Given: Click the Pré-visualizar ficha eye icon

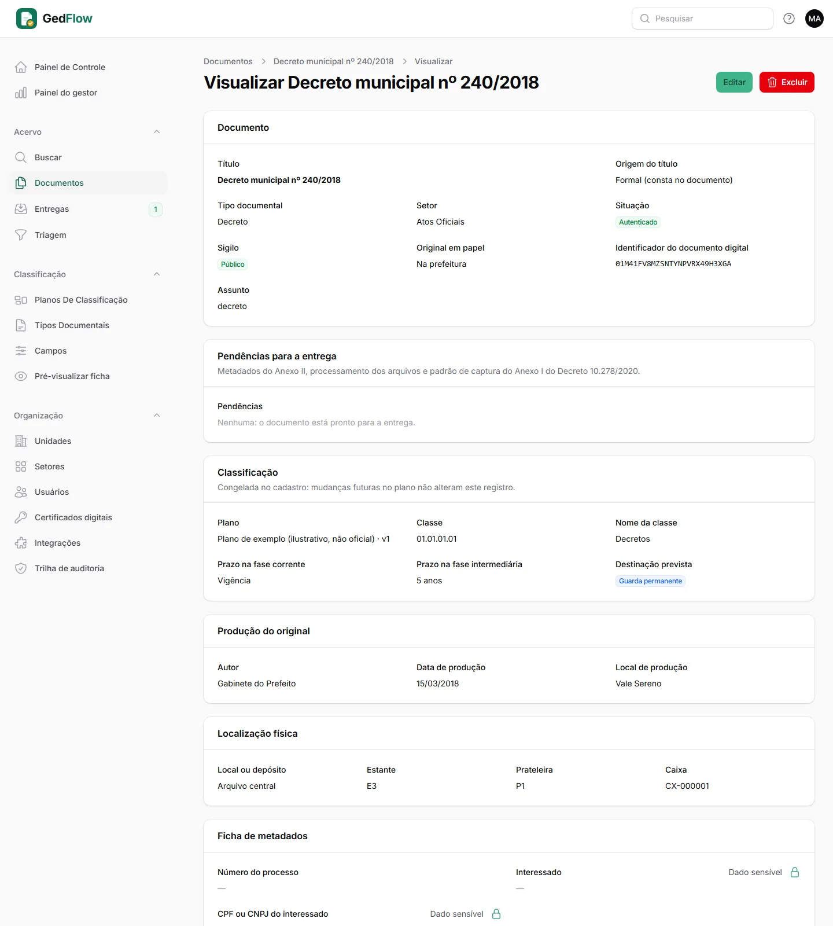Looking at the screenshot, I should pos(21,376).
